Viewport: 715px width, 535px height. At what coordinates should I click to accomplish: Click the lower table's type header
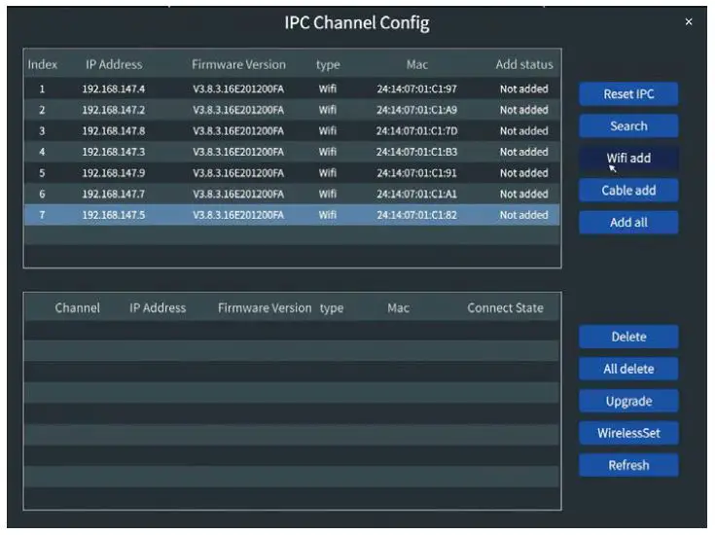[x=332, y=308]
